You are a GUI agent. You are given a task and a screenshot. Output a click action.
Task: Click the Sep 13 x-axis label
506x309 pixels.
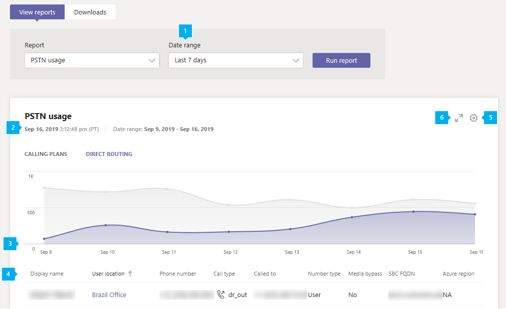click(292, 252)
